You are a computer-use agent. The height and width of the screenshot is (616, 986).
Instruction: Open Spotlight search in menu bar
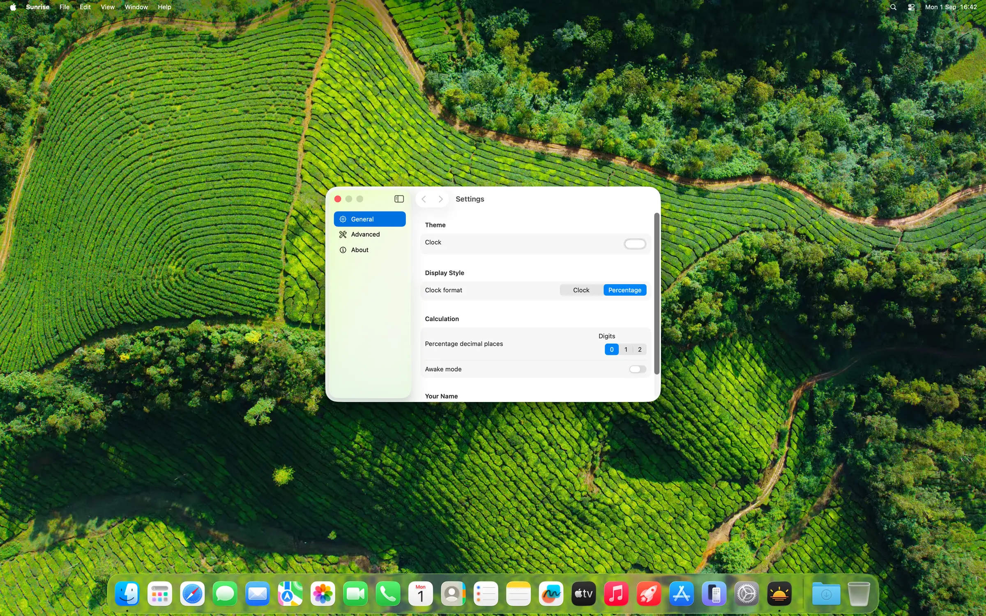click(x=893, y=7)
